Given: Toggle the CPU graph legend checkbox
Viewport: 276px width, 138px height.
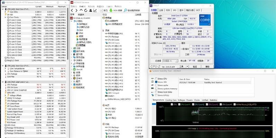Looking at the screenshot, I should [172, 104].
